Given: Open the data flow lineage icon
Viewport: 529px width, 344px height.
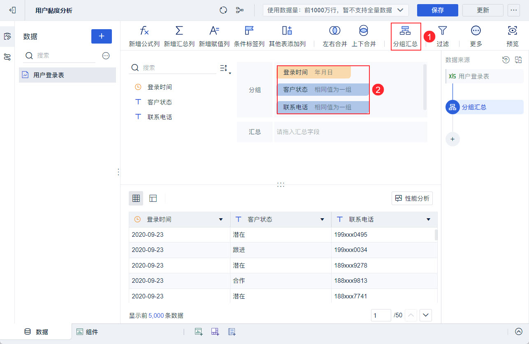Looking at the screenshot, I should [240, 10].
